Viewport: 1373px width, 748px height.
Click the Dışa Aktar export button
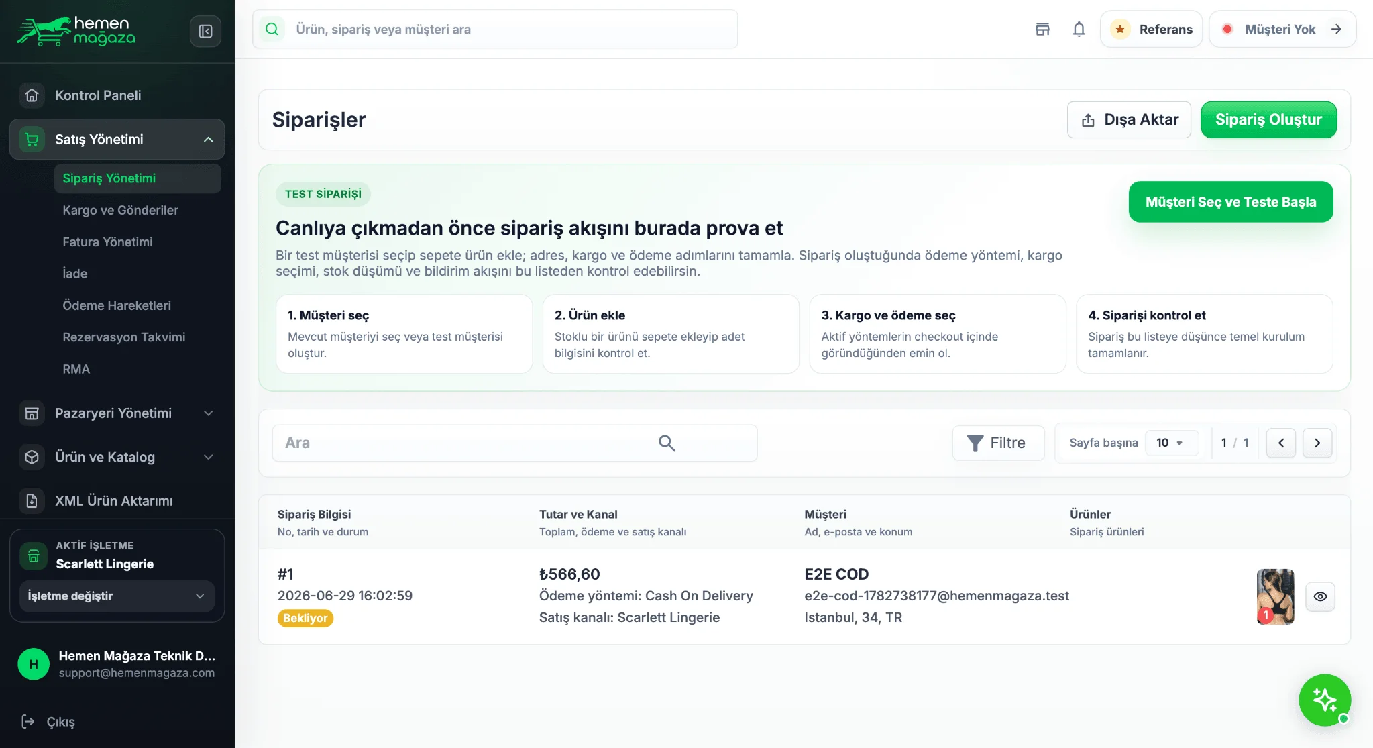(x=1129, y=119)
